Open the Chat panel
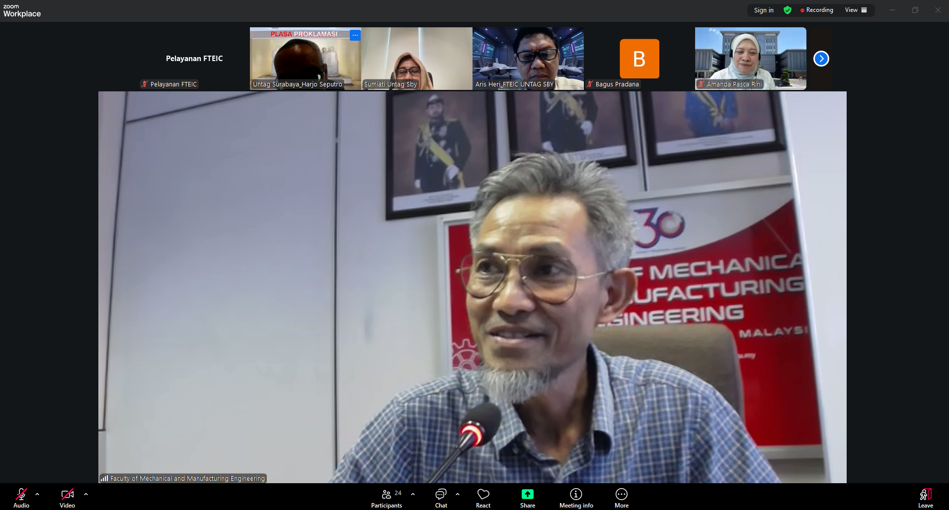 coord(441,497)
